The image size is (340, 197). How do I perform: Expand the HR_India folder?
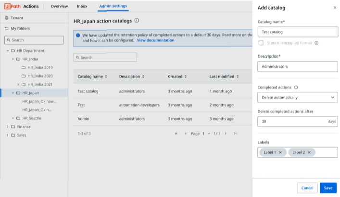13,59
